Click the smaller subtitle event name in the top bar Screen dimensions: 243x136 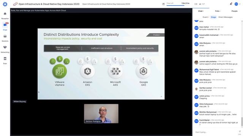pos(106,4)
